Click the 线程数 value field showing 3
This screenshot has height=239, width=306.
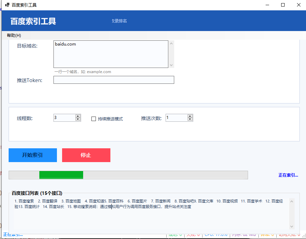(x=65, y=118)
